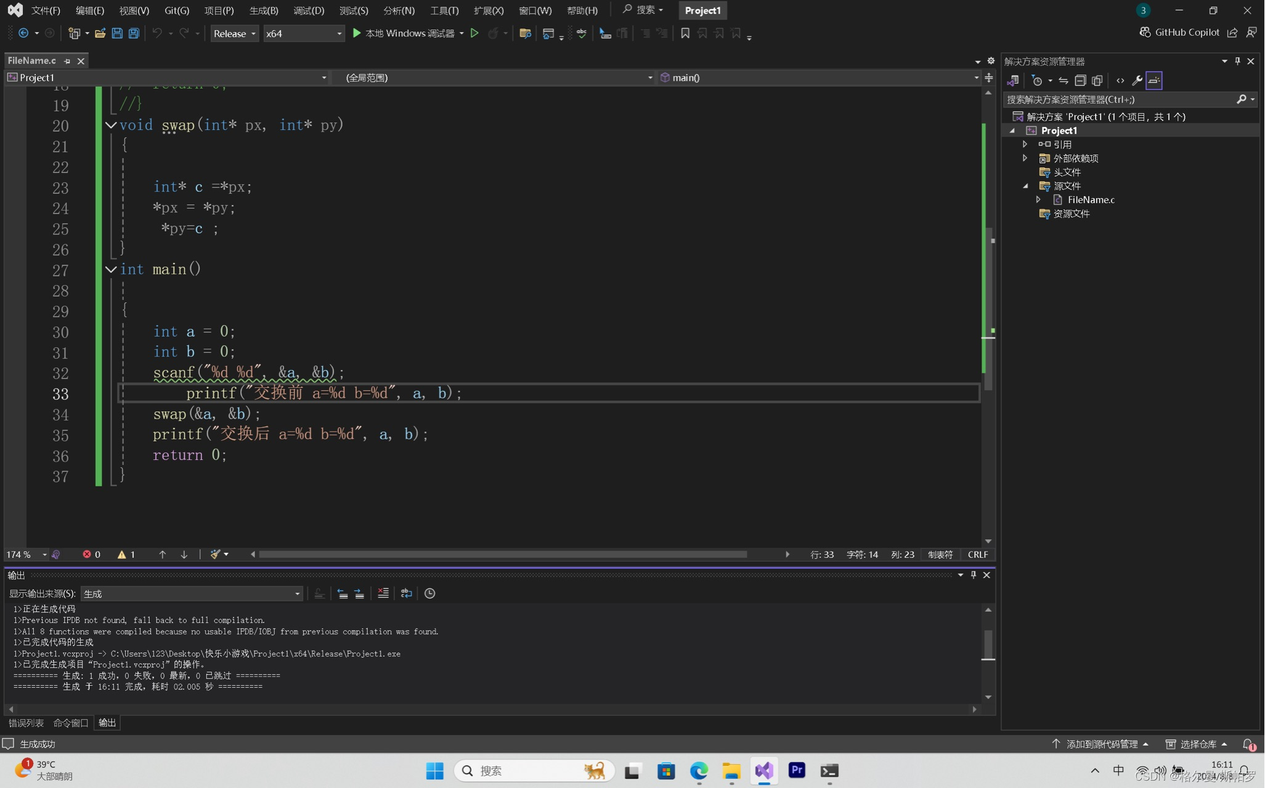Screen dimensions: 1265x788
Task: Click the clear all output icon
Action: coord(383,593)
